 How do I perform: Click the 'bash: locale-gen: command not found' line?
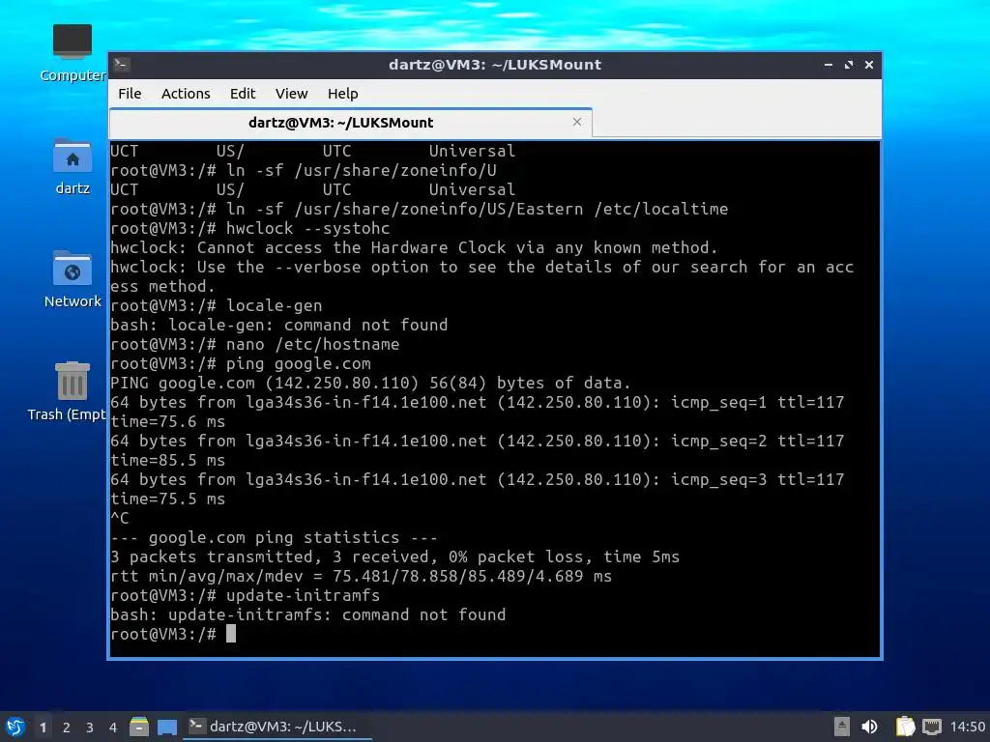pyautogui.click(x=279, y=325)
